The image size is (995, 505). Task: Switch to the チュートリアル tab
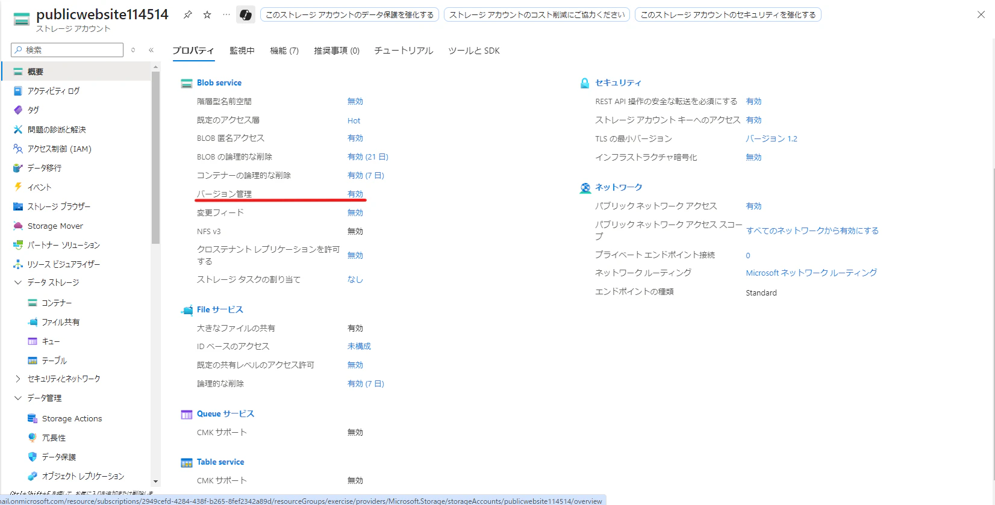click(404, 51)
